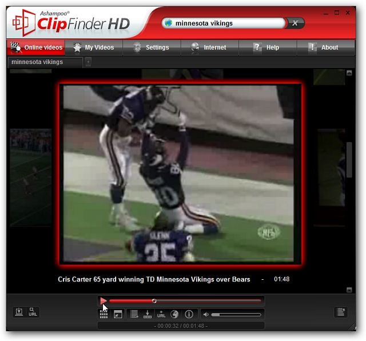Open the video in browser globe icon

point(174,314)
